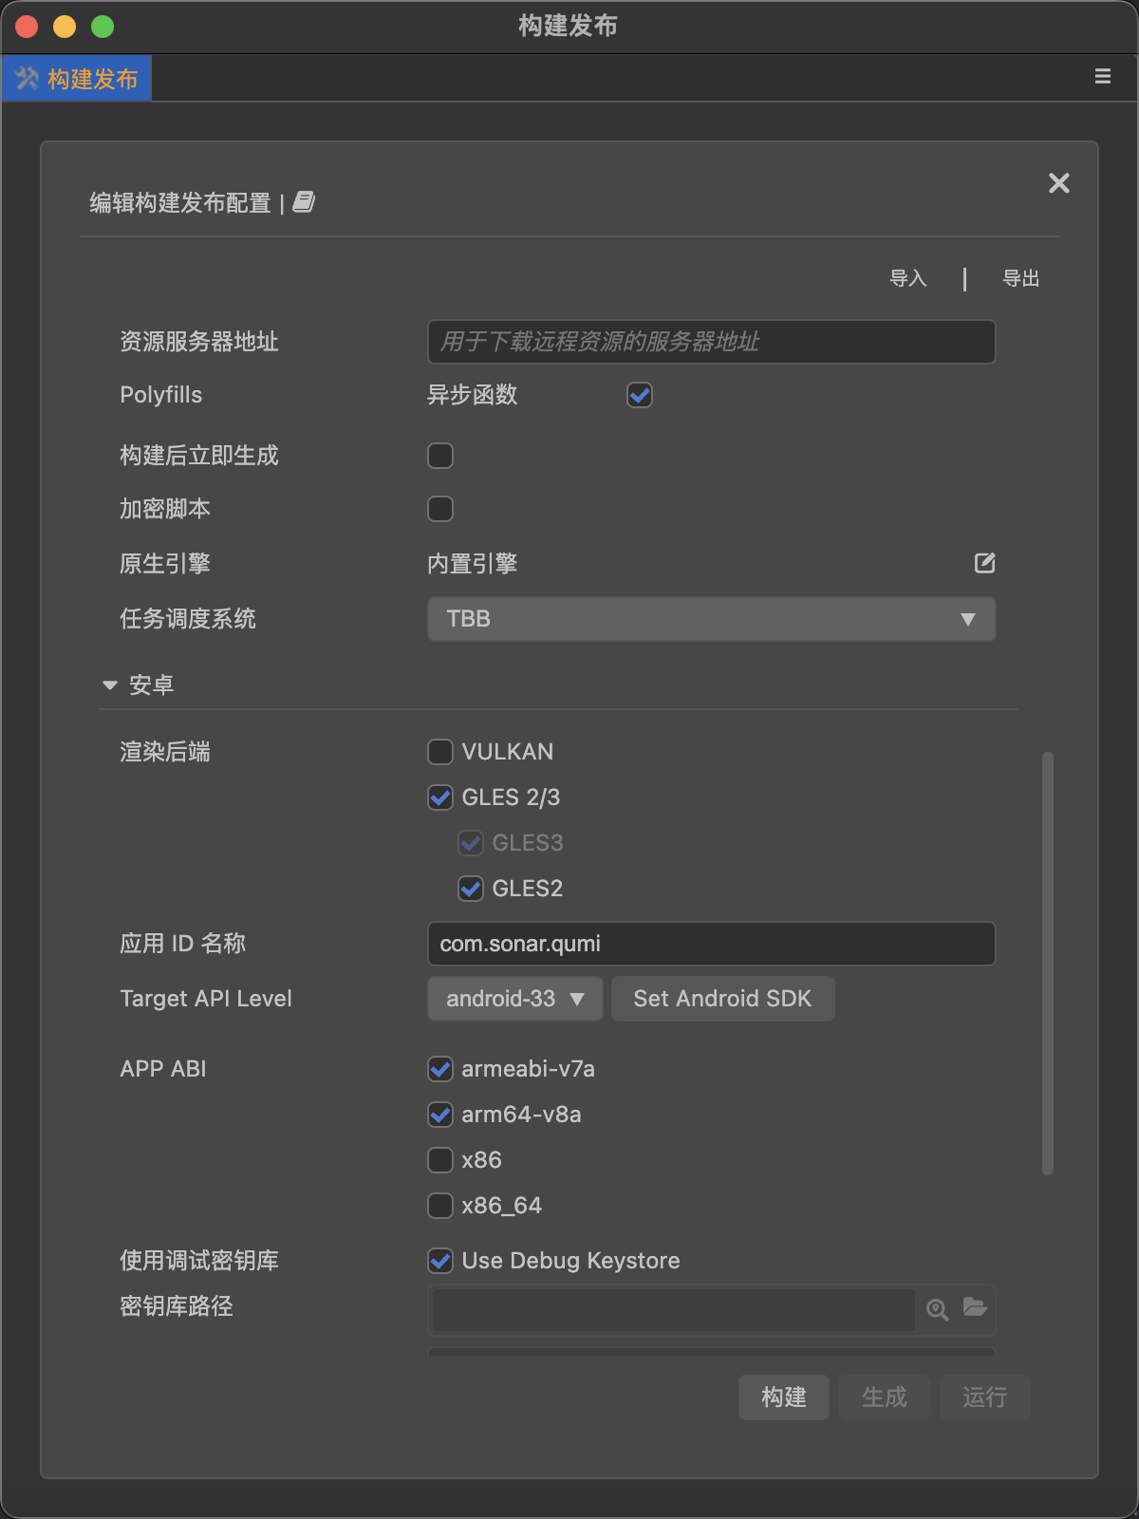Image resolution: width=1139 pixels, height=1519 pixels.
Task: Toggle the 异步函数 Polyfills checkbox
Action: click(640, 395)
